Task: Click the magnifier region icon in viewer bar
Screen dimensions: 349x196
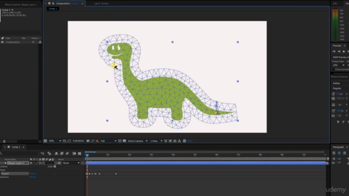Action: pos(64,141)
